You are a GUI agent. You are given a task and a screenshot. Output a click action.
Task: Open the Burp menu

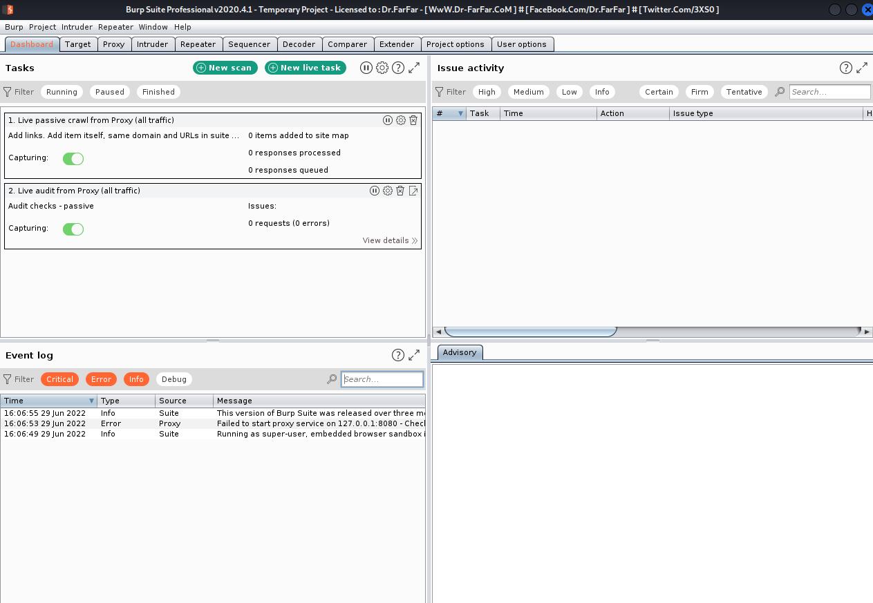pos(14,27)
